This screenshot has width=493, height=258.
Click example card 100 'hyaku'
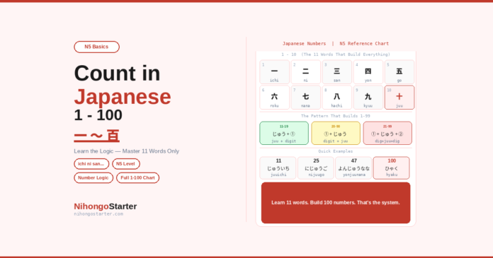391,168
